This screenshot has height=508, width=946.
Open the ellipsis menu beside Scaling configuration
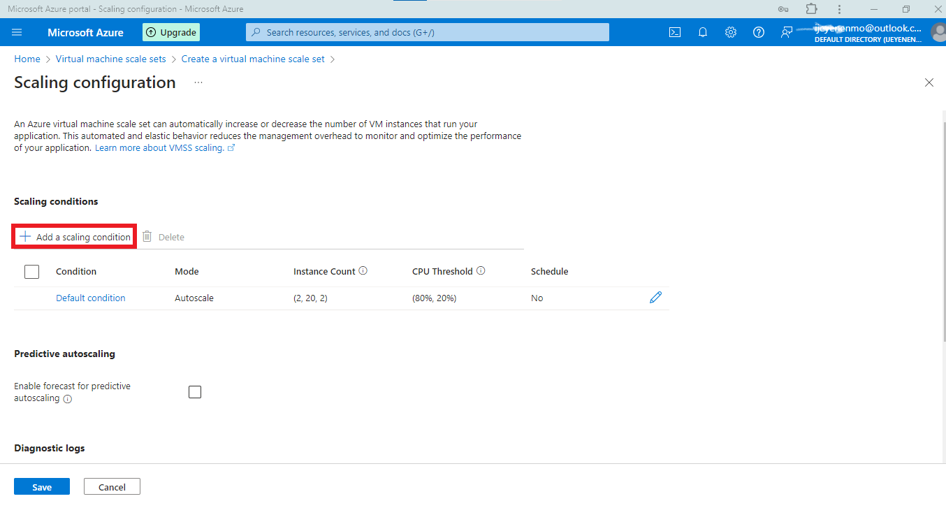click(198, 82)
